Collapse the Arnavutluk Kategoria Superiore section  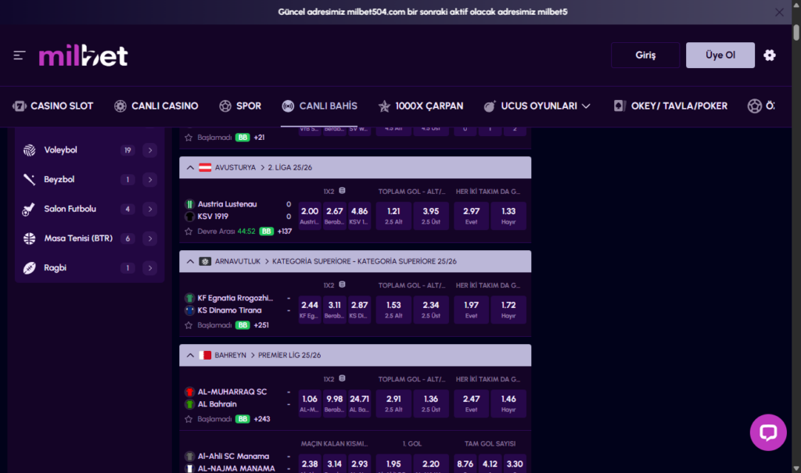(x=190, y=262)
